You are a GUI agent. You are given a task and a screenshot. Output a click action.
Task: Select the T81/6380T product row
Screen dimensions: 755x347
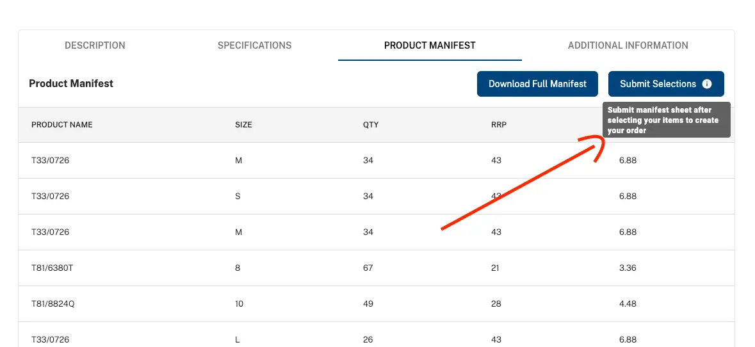coord(377,268)
